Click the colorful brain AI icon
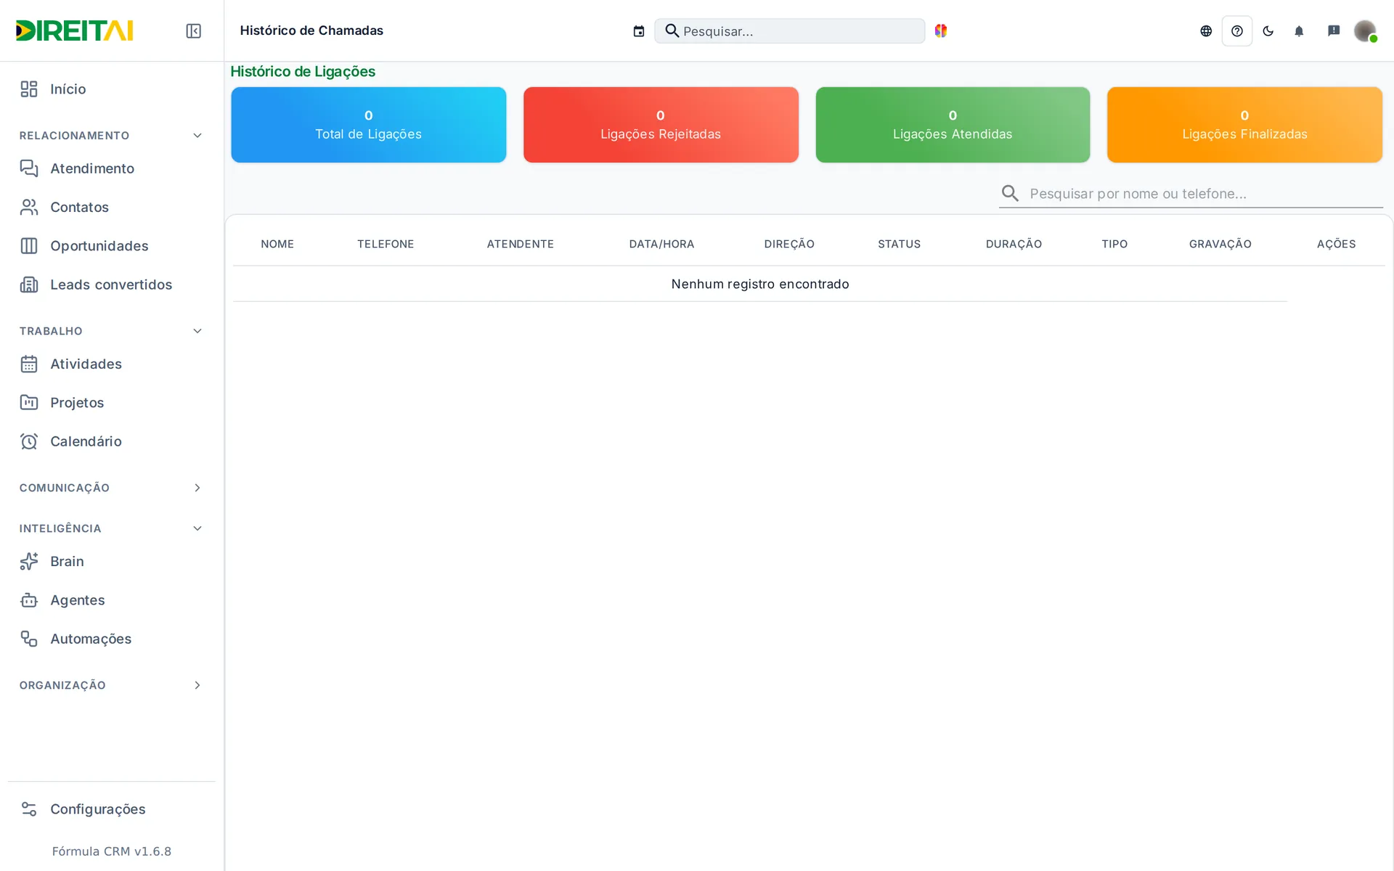 coord(941,30)
